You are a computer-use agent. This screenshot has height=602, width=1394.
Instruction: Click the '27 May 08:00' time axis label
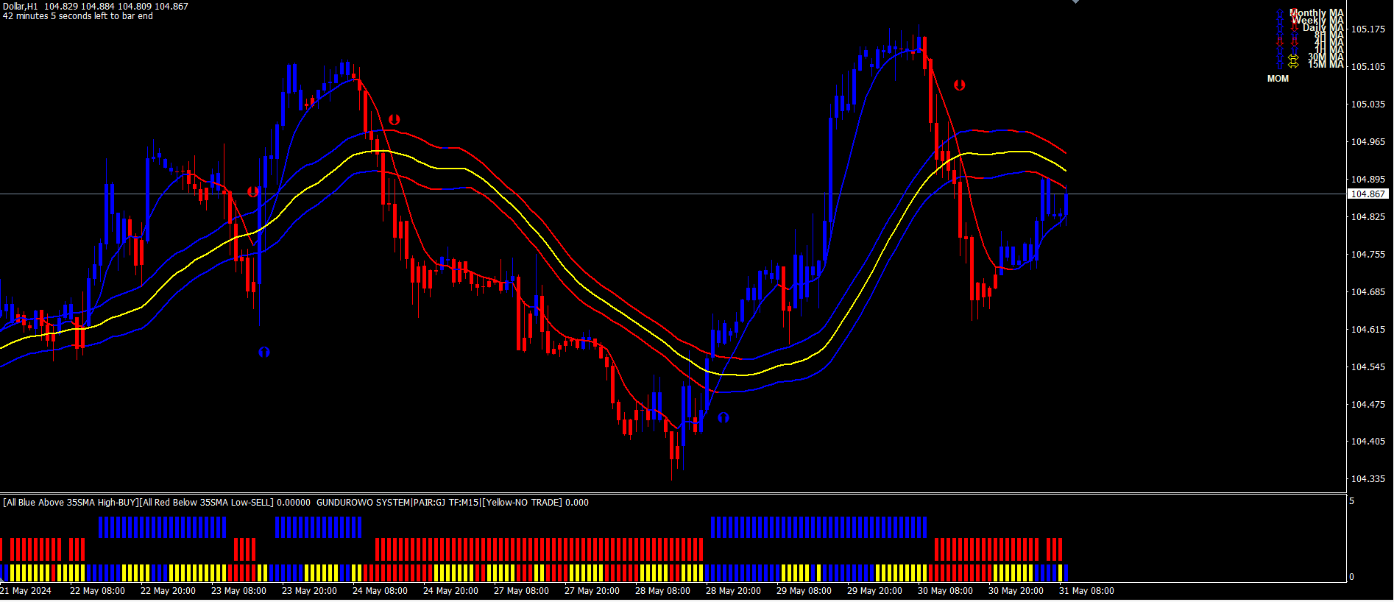pyautogui.click(x=521, y=591)
